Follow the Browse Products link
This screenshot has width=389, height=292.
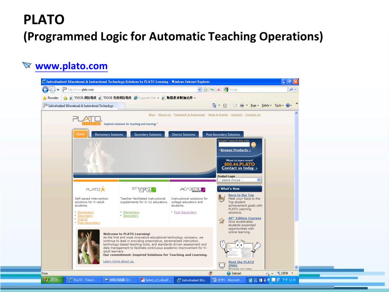click(236, 150)
